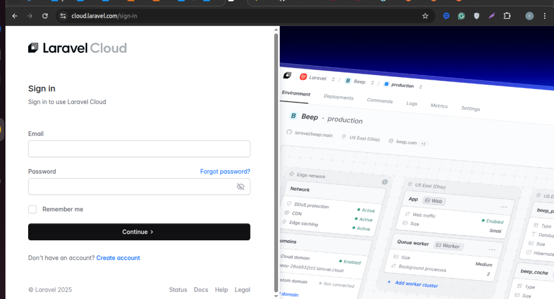Click the Deployments tab in preview image
The width and height of the screenshot is (554, 299).
339,97
